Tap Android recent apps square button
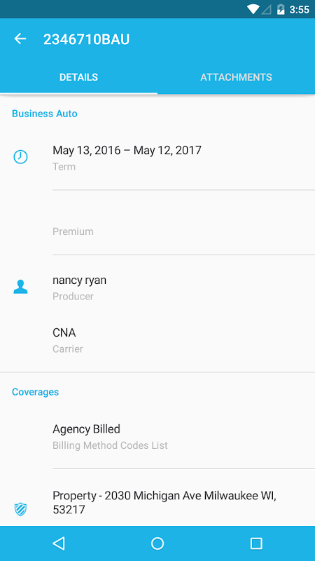 [x=256, y=543]
